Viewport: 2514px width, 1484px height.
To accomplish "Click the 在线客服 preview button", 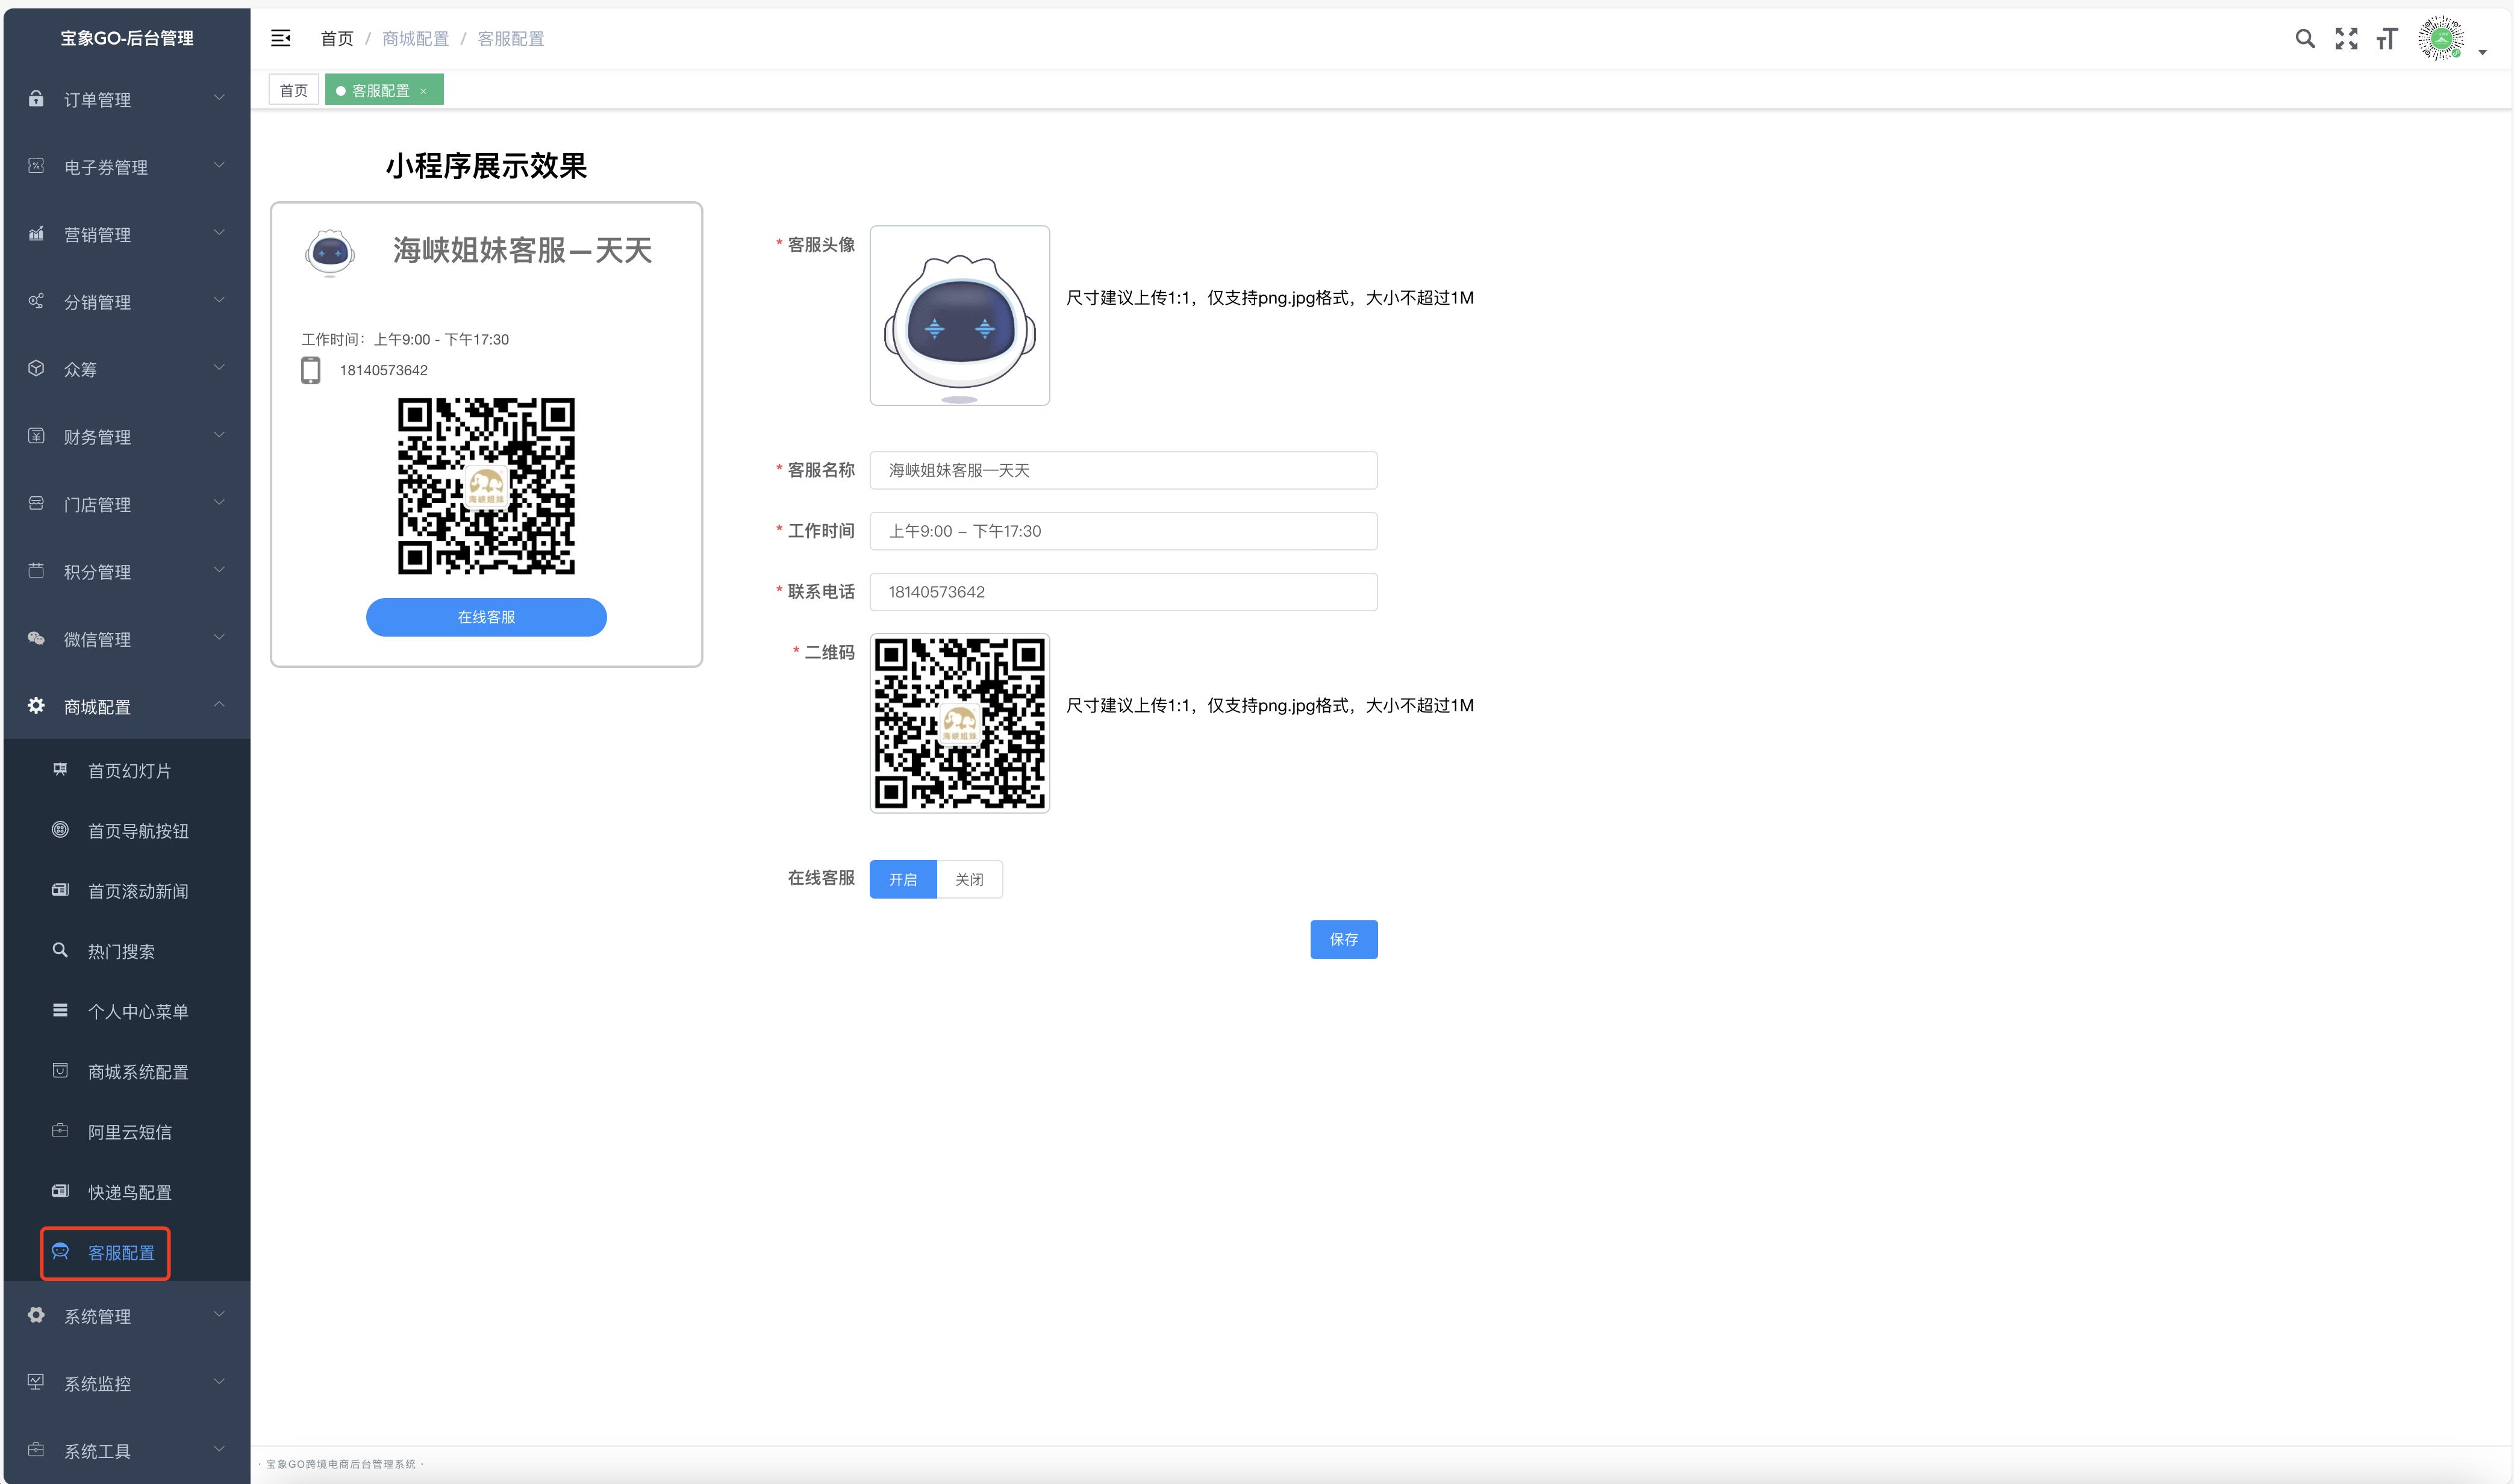I will click(x=486, y=617).
